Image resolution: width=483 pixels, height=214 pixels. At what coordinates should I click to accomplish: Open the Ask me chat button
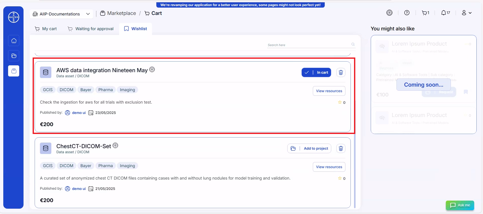coord(460,205)
